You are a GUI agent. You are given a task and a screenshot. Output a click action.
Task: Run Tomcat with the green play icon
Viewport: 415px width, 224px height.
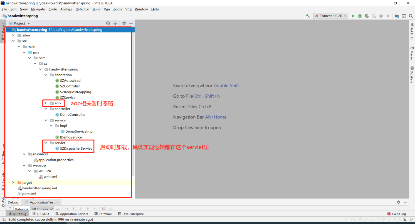[353, 16]
